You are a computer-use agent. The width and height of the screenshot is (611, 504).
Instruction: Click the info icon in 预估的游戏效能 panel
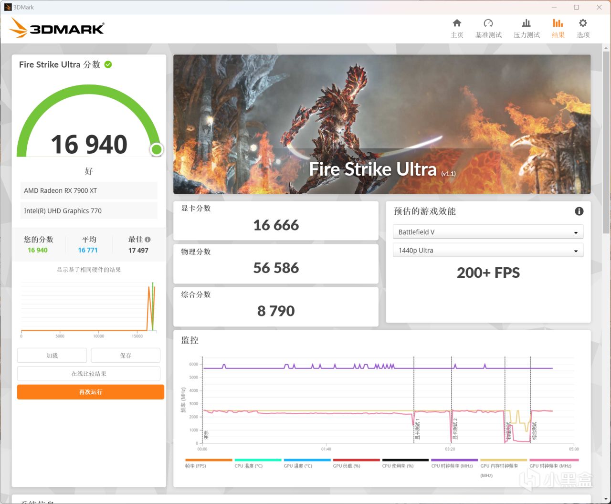(579, 211)
